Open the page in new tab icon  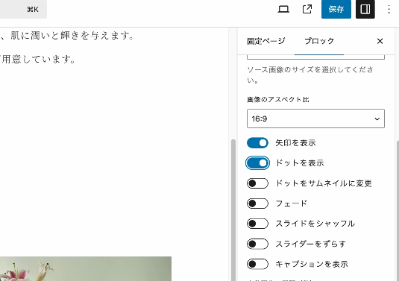tap(307, 10)
